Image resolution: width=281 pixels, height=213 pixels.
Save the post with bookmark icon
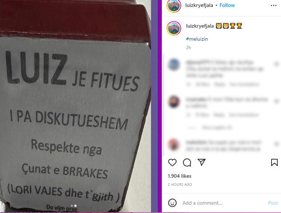coord(274,162)
